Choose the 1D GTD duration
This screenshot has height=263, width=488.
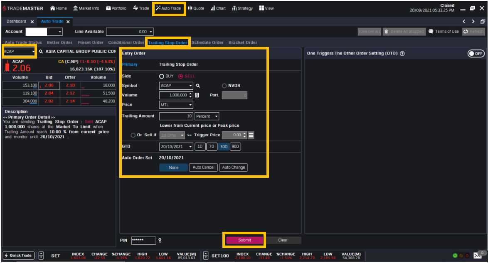[200, 147]
